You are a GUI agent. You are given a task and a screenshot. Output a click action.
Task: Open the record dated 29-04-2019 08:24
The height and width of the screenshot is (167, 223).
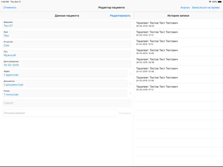click(178, 24)
